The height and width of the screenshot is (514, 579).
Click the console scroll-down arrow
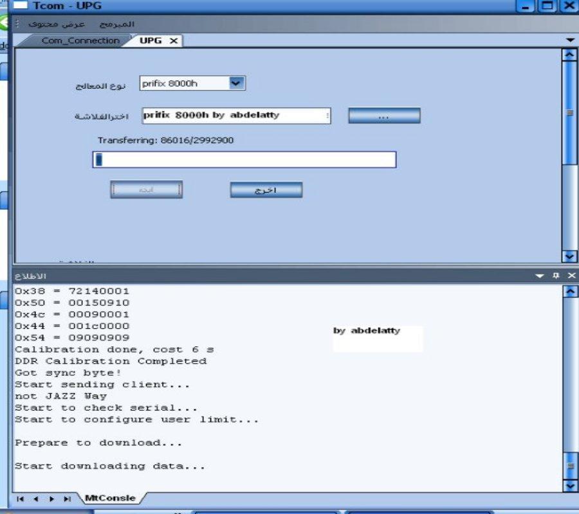[570, 486]
